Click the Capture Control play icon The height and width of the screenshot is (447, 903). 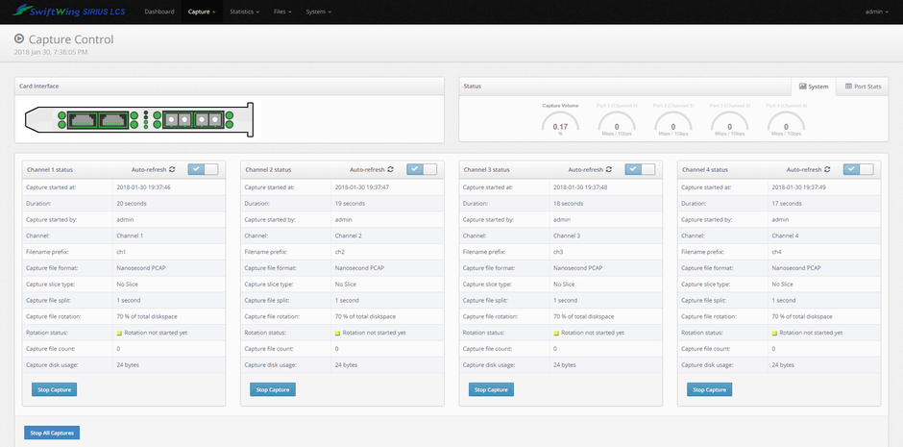19,39
